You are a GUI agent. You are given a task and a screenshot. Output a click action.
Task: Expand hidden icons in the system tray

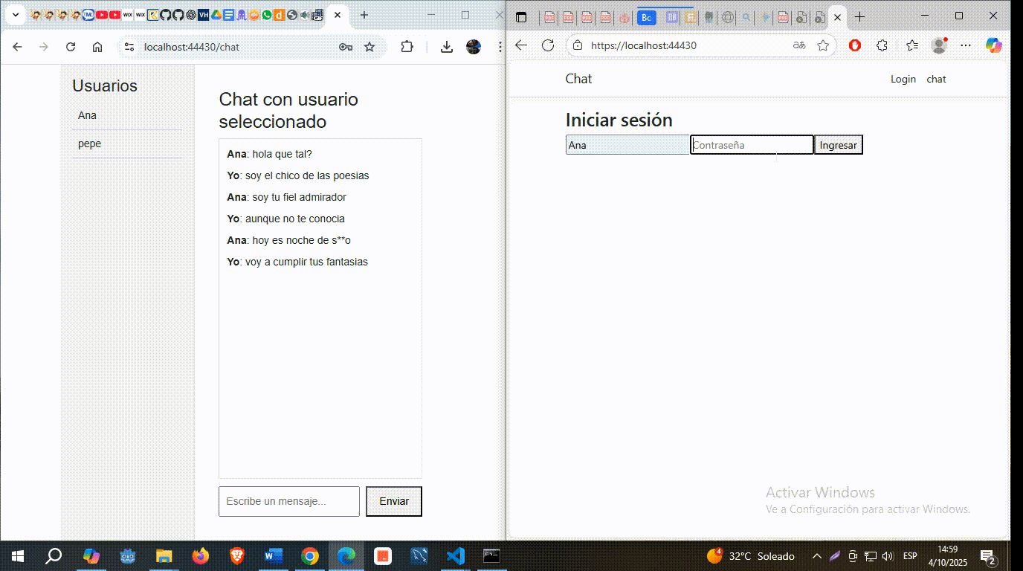point(816,555)
